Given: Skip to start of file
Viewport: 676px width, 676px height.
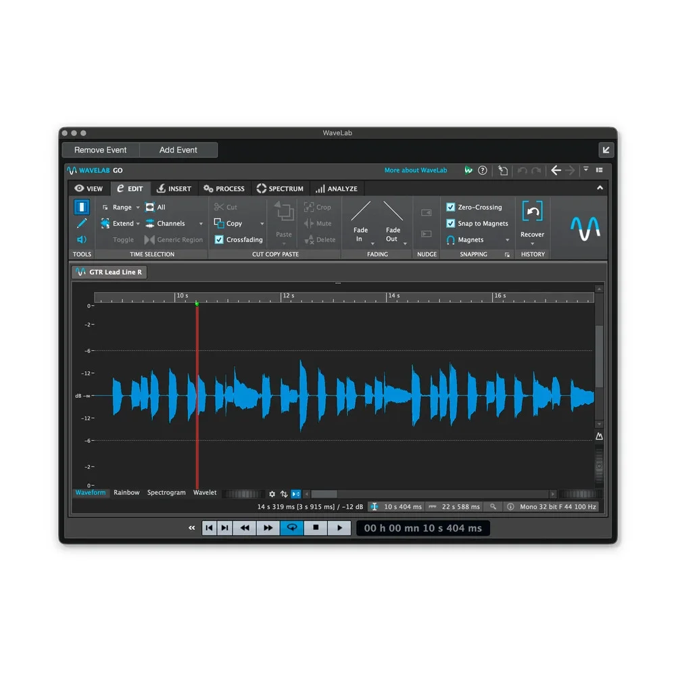Looking at the screenshot, I should pyautogui.click(x=210, y=528).
